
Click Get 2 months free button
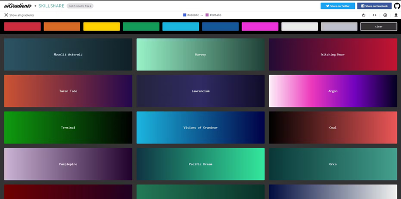(80, 6)
